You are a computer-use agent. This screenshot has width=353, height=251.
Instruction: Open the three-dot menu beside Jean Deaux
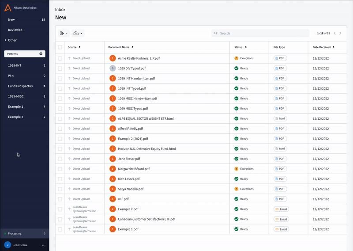[x=44, y=245]
